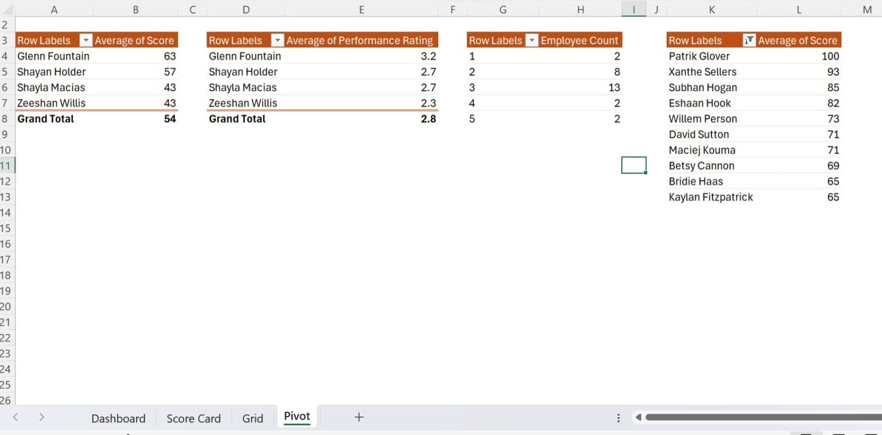Viewport: 882px width, 435px height.
Task: Open the Row Labels filter dropdown on the Score pivot
Action: click(x=86, y=40)
